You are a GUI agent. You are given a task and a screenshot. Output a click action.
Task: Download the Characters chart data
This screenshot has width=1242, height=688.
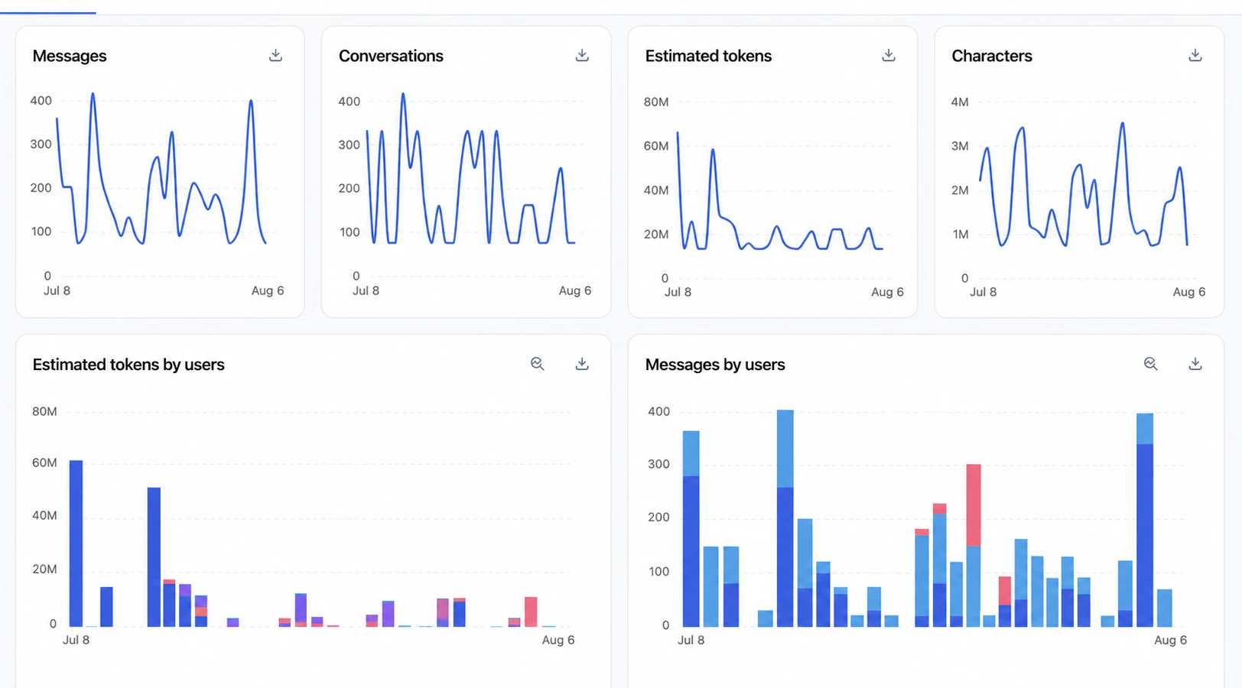click(x=1195, y=55)
